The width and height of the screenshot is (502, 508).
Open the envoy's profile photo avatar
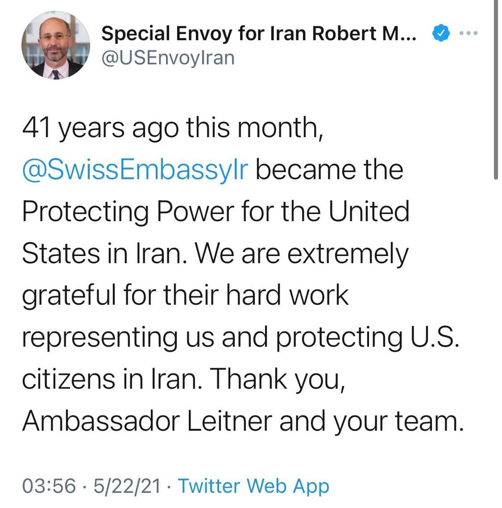[x=55, y=45]
